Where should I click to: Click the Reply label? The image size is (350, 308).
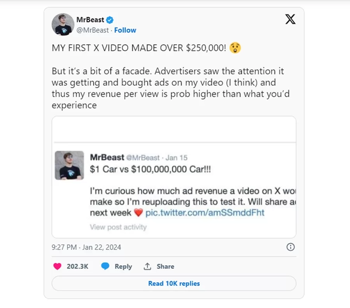tap(123, 266)
